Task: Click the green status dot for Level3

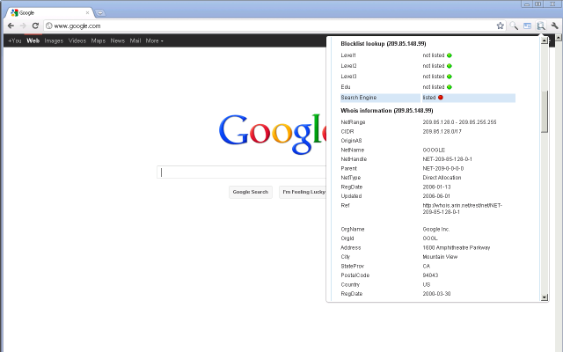Action: [450, 77]
